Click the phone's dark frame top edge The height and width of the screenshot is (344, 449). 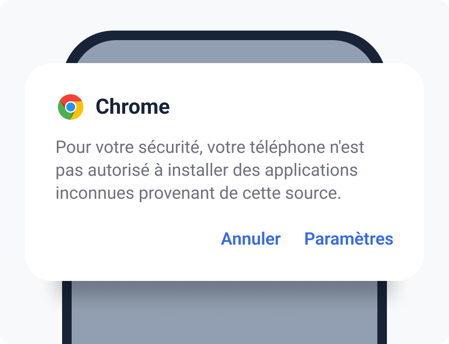point(224,35)
